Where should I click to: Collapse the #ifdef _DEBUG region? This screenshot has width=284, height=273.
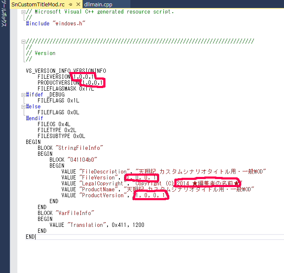click(23, 95)
